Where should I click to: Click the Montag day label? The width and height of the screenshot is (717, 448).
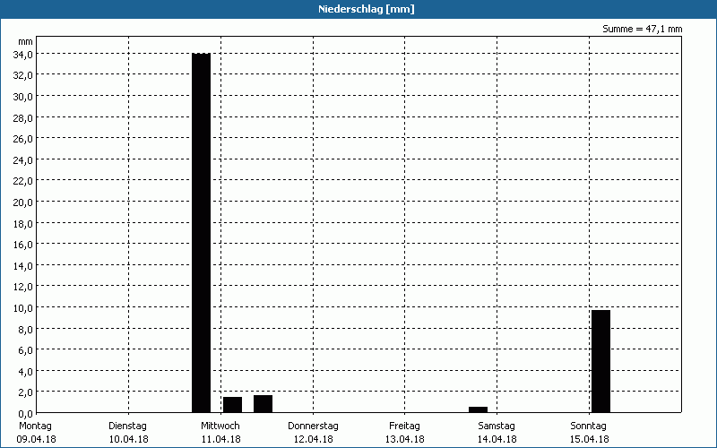(x=35, y=426)
